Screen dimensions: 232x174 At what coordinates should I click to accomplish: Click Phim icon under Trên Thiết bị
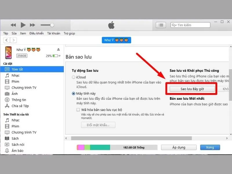click(x=7, y=126)
